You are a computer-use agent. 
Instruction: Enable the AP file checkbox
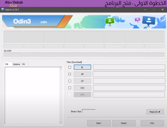pyautogui.click(x=70, y=74)
